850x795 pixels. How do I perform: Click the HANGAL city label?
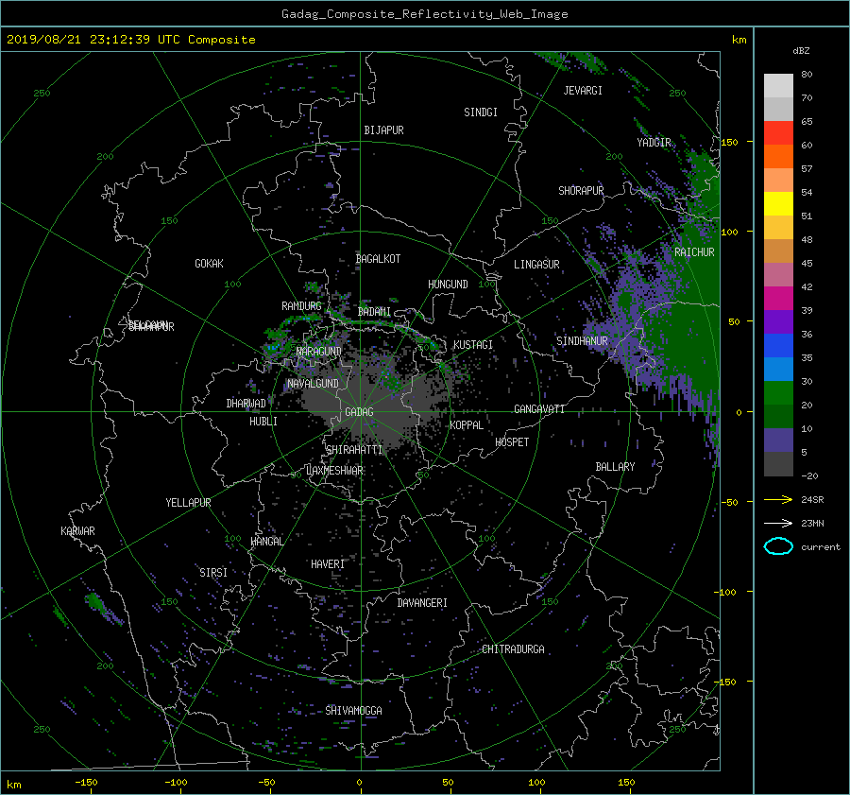[266, 541]
